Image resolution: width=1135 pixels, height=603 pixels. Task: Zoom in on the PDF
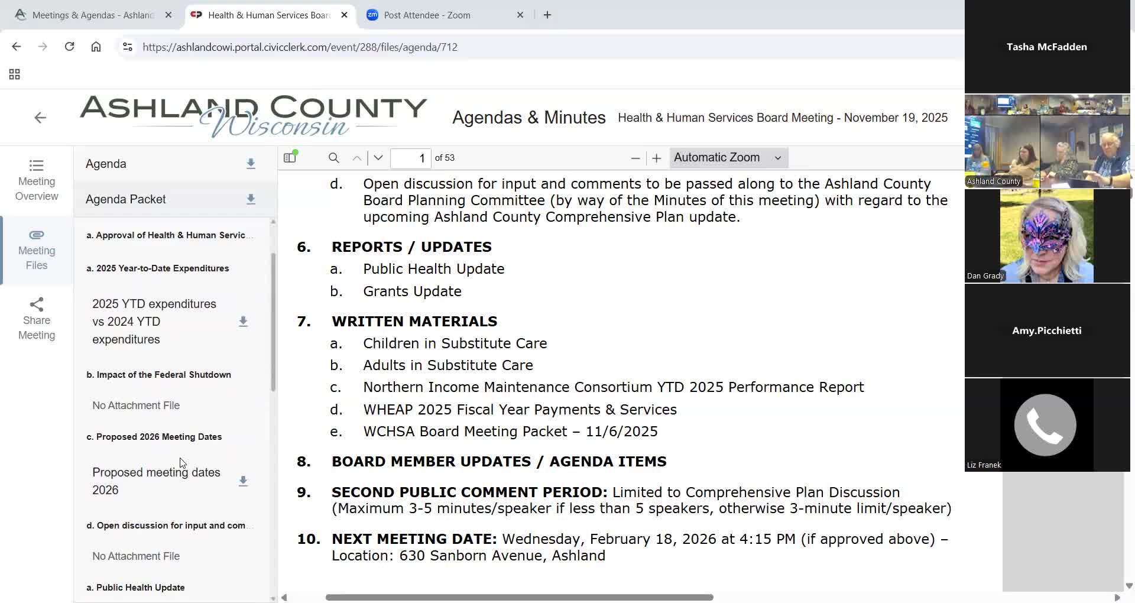(656, 158)
